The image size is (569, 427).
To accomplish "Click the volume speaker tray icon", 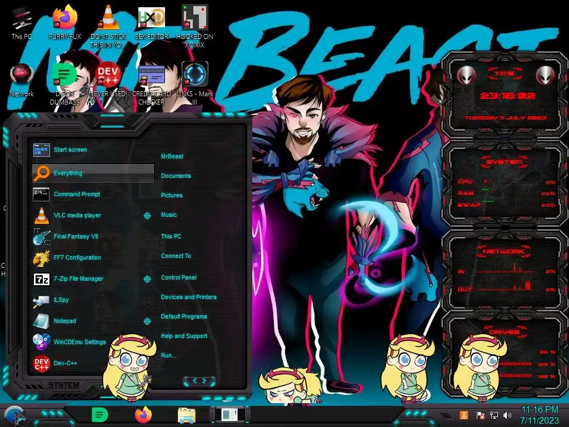I will click(x=507, y=415).
